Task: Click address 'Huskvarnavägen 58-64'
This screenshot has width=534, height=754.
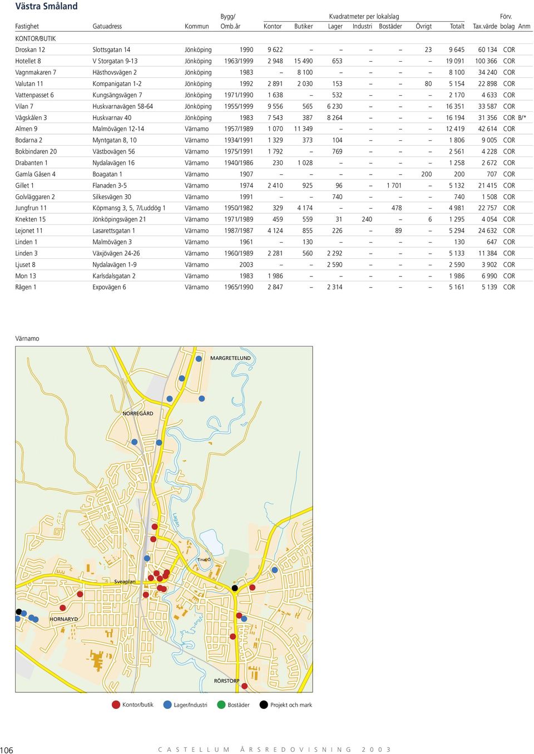Action: pyautogui.click(x=123, y=106)
